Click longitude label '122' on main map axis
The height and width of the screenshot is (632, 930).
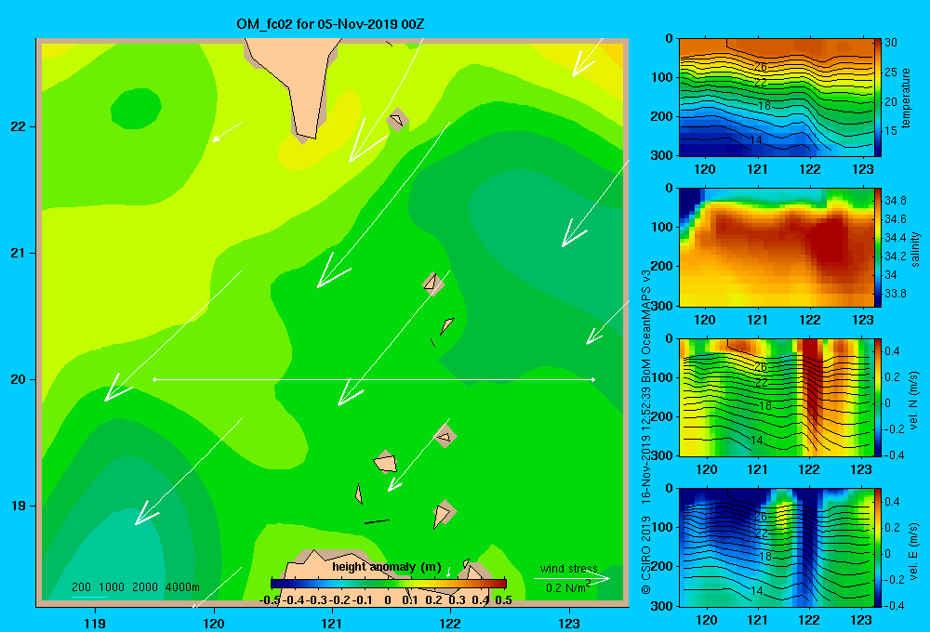point(450,623)
